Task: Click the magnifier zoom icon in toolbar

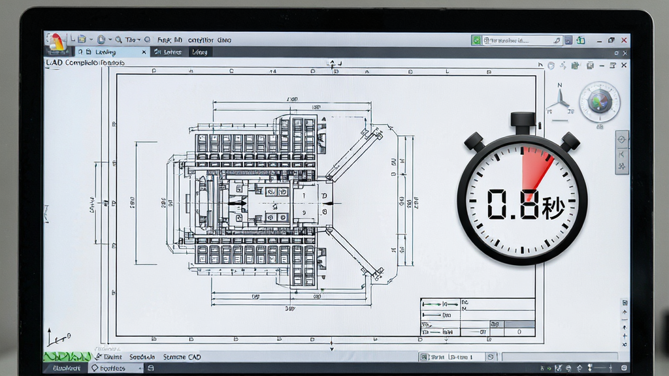Action: (x=119, y=40)
